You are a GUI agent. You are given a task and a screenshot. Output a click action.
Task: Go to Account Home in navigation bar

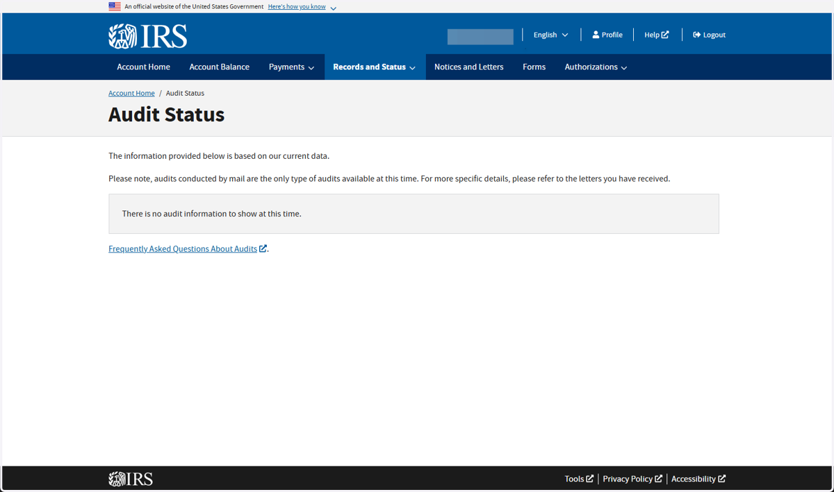143,67
